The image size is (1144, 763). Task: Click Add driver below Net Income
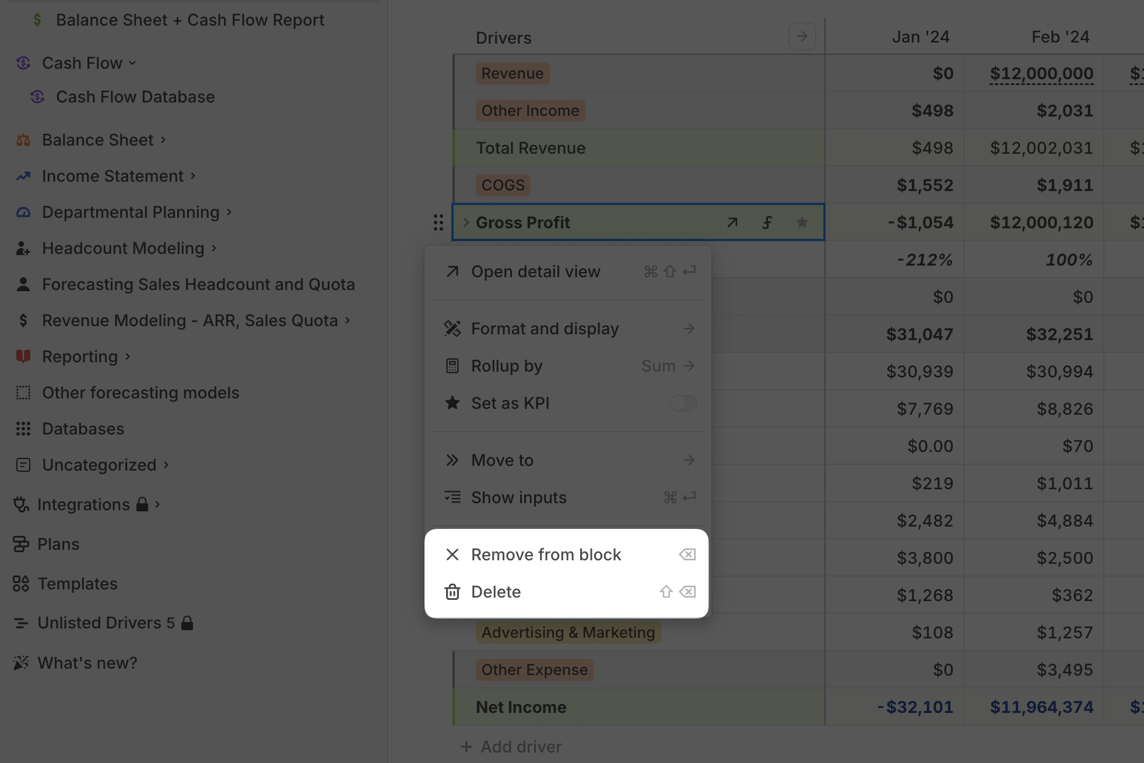coord(510,746)
